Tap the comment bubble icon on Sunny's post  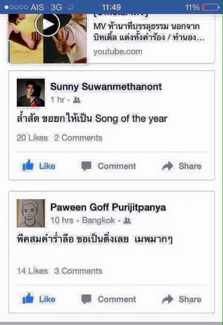[x=86, y=166]
